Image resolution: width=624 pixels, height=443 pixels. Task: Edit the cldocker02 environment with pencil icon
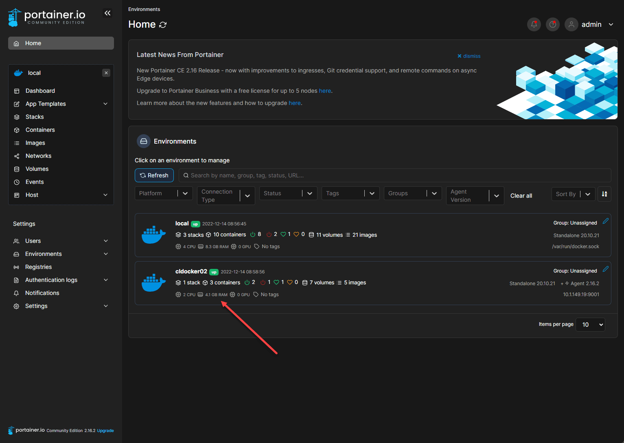tap(606, 269)
